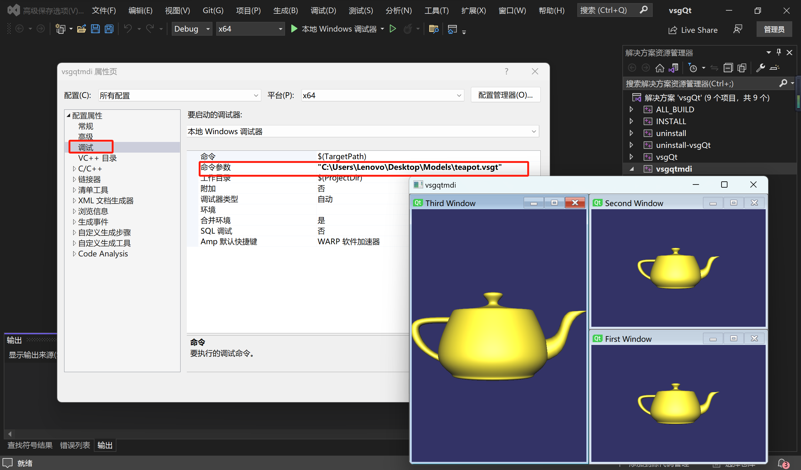Expand the C/C++ settings category

[74, 168]
